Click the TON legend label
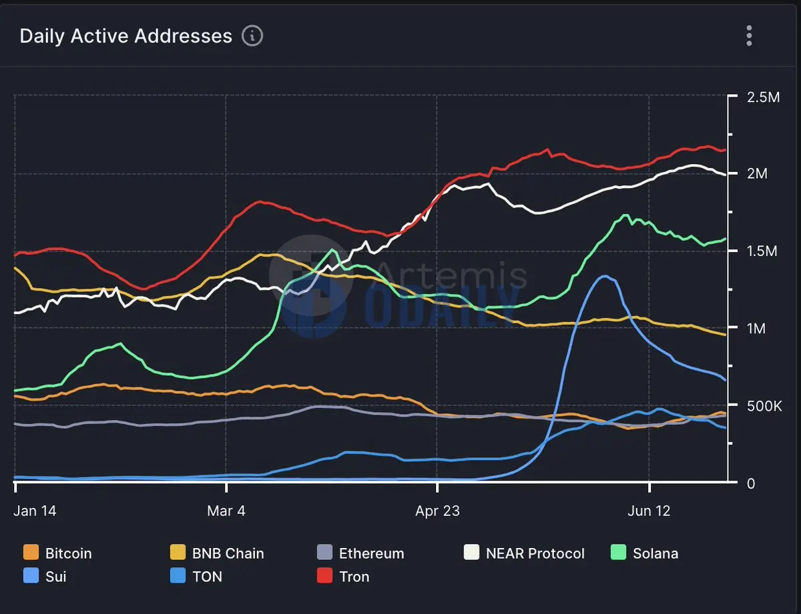Screen dimensions: 801x614 point(207,577)
